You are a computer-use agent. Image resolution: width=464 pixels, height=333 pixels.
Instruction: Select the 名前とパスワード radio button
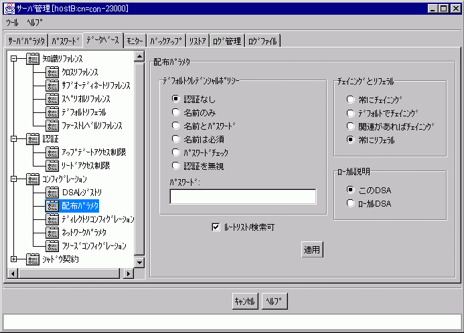[x=175, y=126]
